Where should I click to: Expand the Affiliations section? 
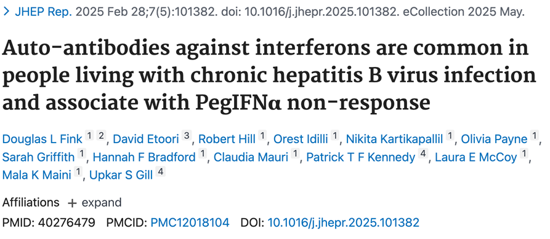point(94,203)
